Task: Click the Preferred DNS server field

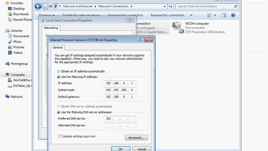Action: pos(120,118)
